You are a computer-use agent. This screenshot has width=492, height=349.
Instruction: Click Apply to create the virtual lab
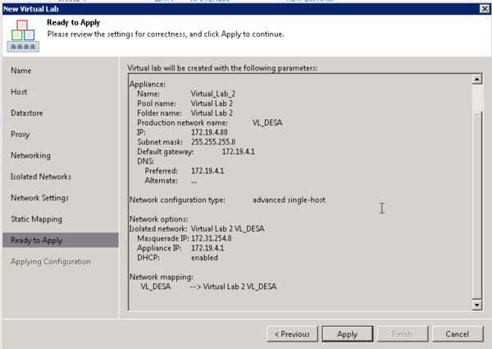[x=347, y=334]
